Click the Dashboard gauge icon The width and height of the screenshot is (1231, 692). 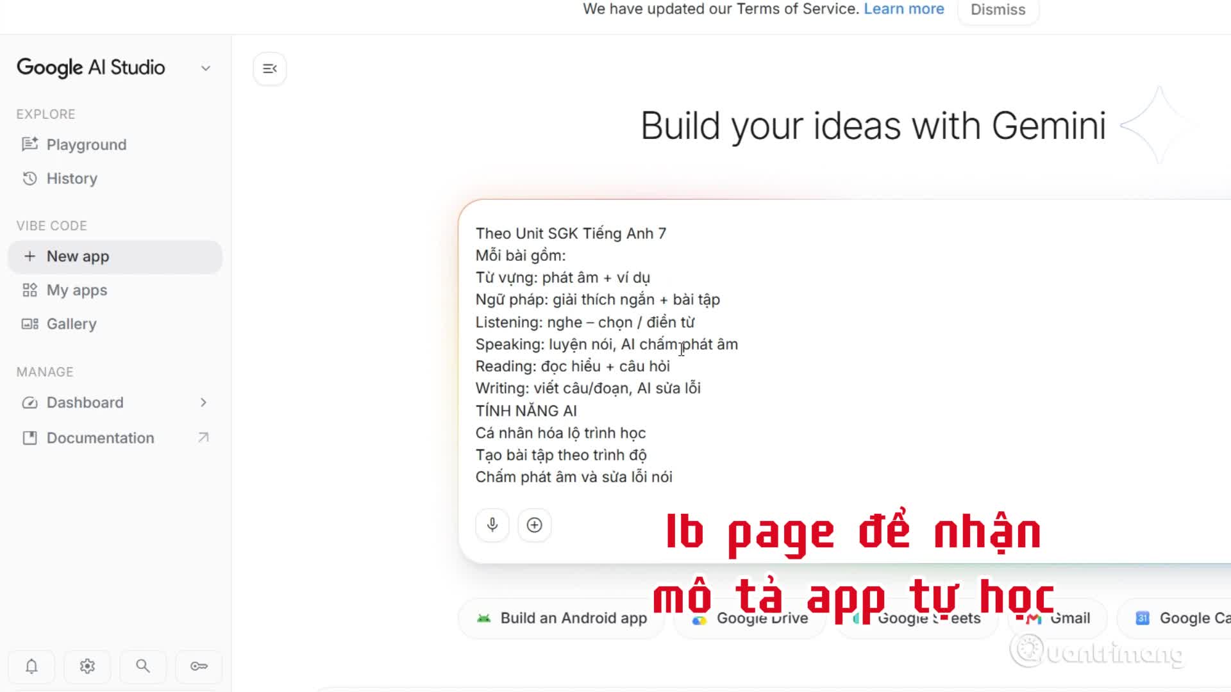(29, 402)
